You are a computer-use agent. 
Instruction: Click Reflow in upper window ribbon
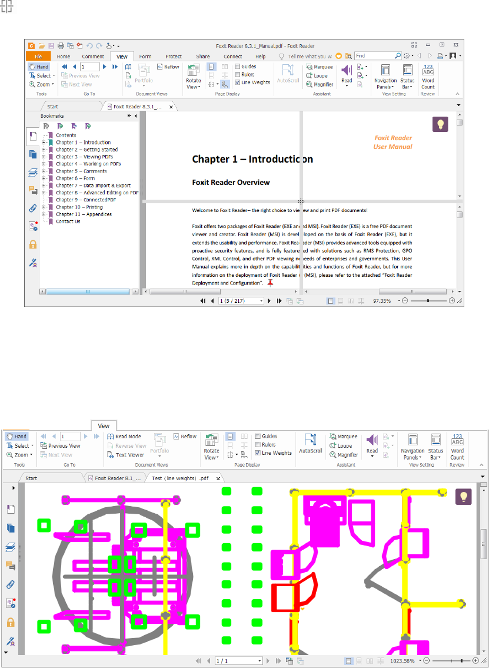(168, 67)
